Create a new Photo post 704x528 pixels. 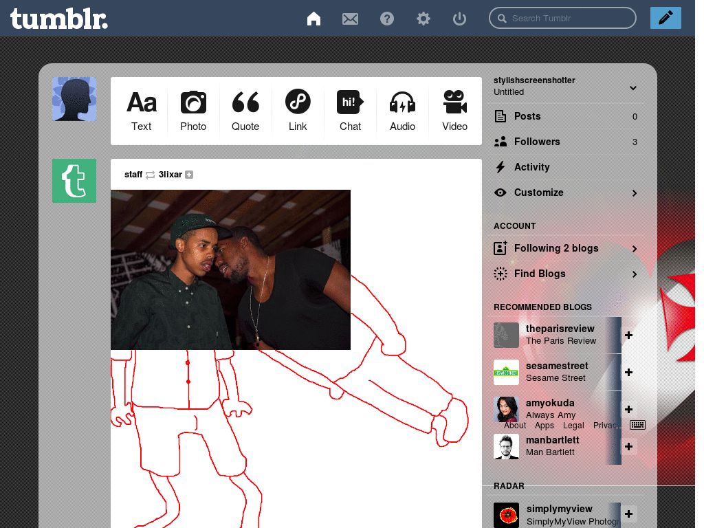tap(193, 111)
